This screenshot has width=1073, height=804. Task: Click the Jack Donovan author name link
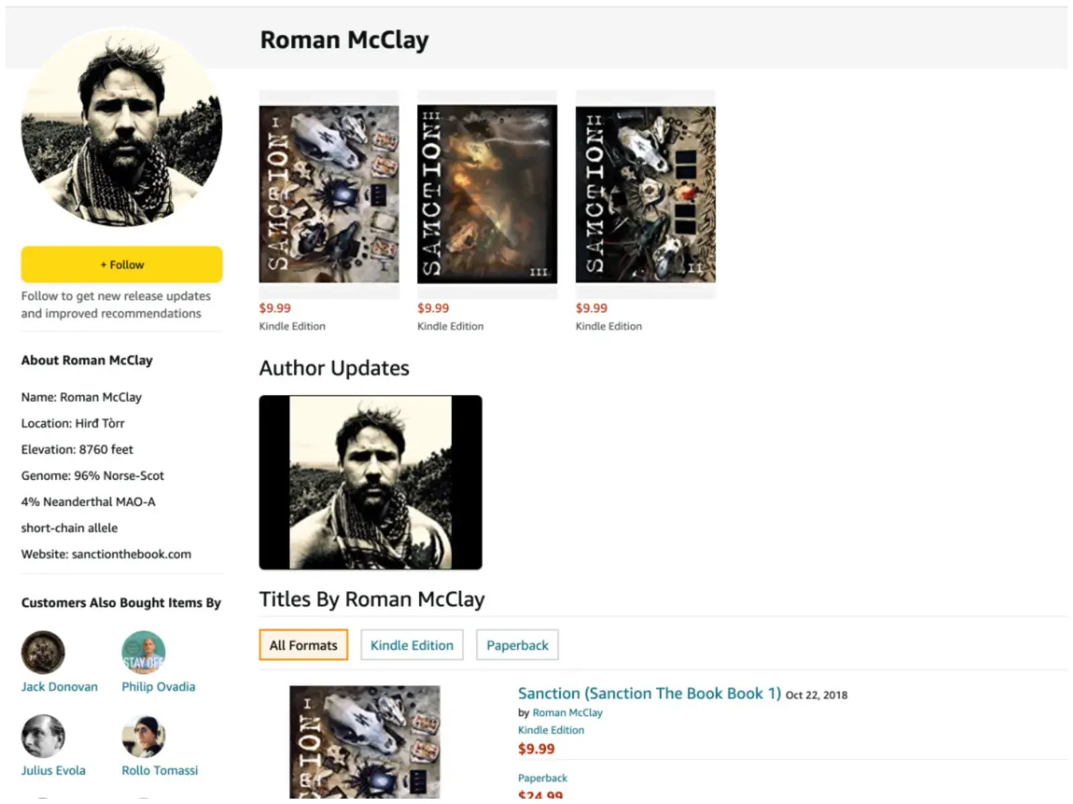[x=59, y=687]
